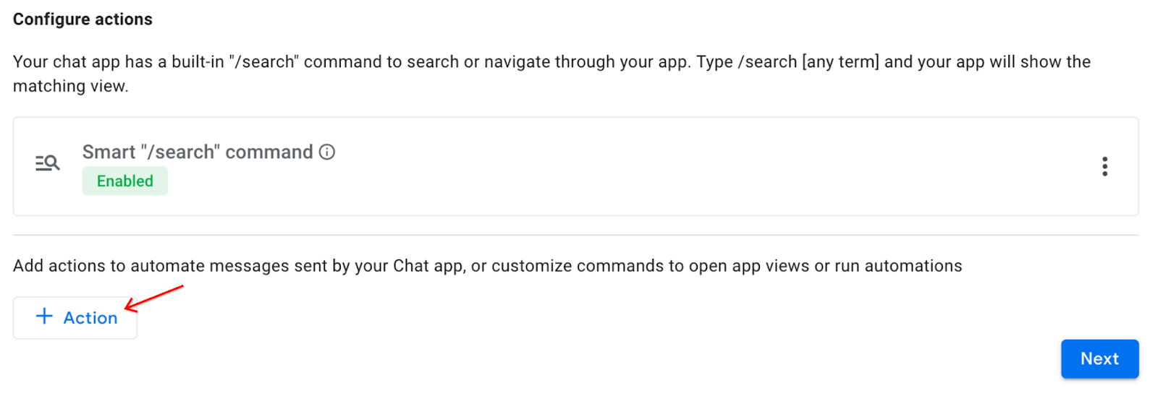This screenshot has width=1158, height=401.
Task: Click the word "Action" label in the button
Action: (x=90, y=318)
